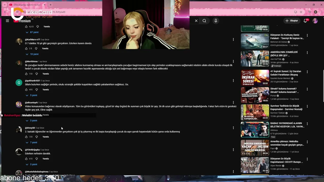Open the YouTube hamburger guide menu

[7, 21]
